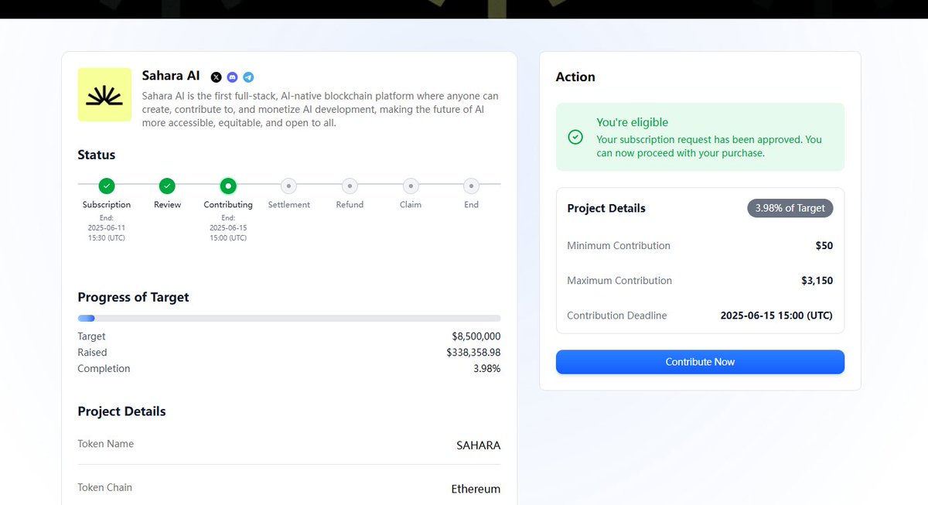Click the 'Action' panel heading
The height and width of the screenshot is (505, 928).
(x=575, y=77)
